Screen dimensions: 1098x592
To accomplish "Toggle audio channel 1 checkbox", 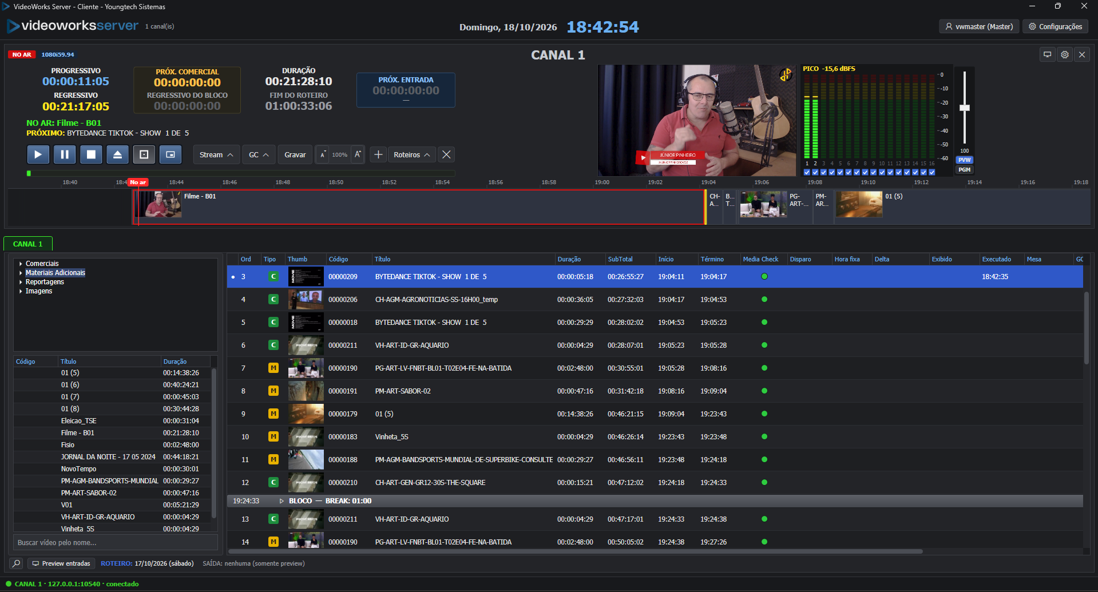I will pos(807,172).
